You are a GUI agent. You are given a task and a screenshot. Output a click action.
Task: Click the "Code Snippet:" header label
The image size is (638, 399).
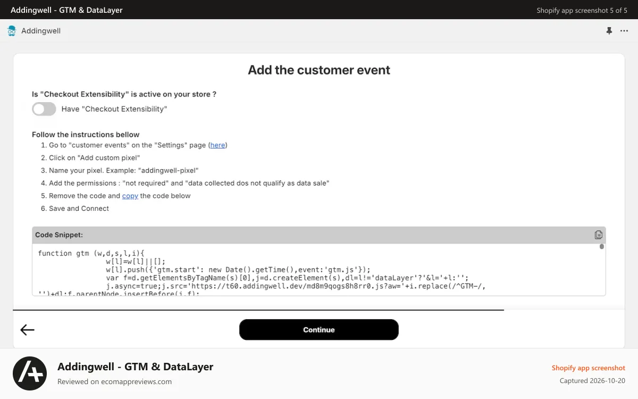coord(59,235)
